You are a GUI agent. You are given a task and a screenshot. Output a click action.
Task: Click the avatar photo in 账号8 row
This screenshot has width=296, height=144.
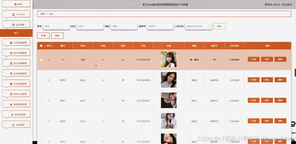pos(169,80)
